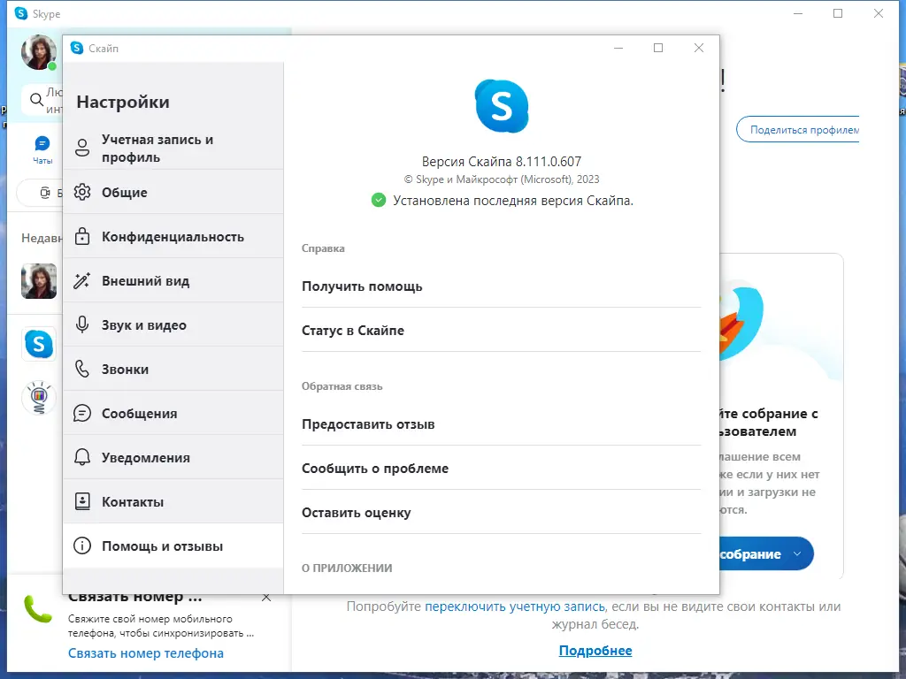The image size is (906, 679).
Task: Select the 'Помощь и отзывы' settings section
Action: (x=173, y=545)
